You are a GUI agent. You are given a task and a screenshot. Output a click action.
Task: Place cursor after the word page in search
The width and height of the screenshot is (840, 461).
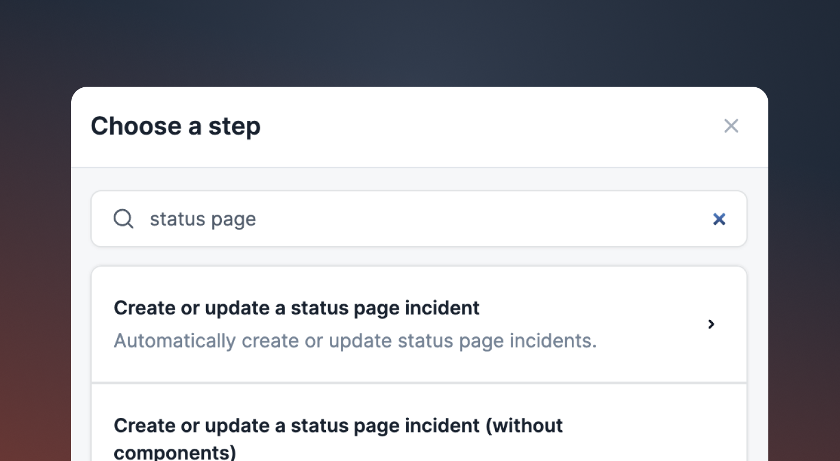pyautogui.click(x=257, y=219)
